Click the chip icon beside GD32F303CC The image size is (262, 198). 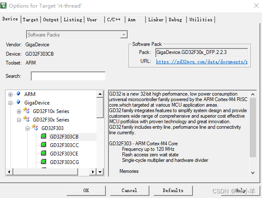click(x=44, y=144)
